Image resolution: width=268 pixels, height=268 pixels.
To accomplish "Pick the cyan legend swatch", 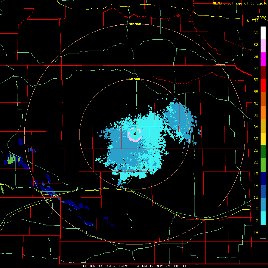I will pos(263,218).
